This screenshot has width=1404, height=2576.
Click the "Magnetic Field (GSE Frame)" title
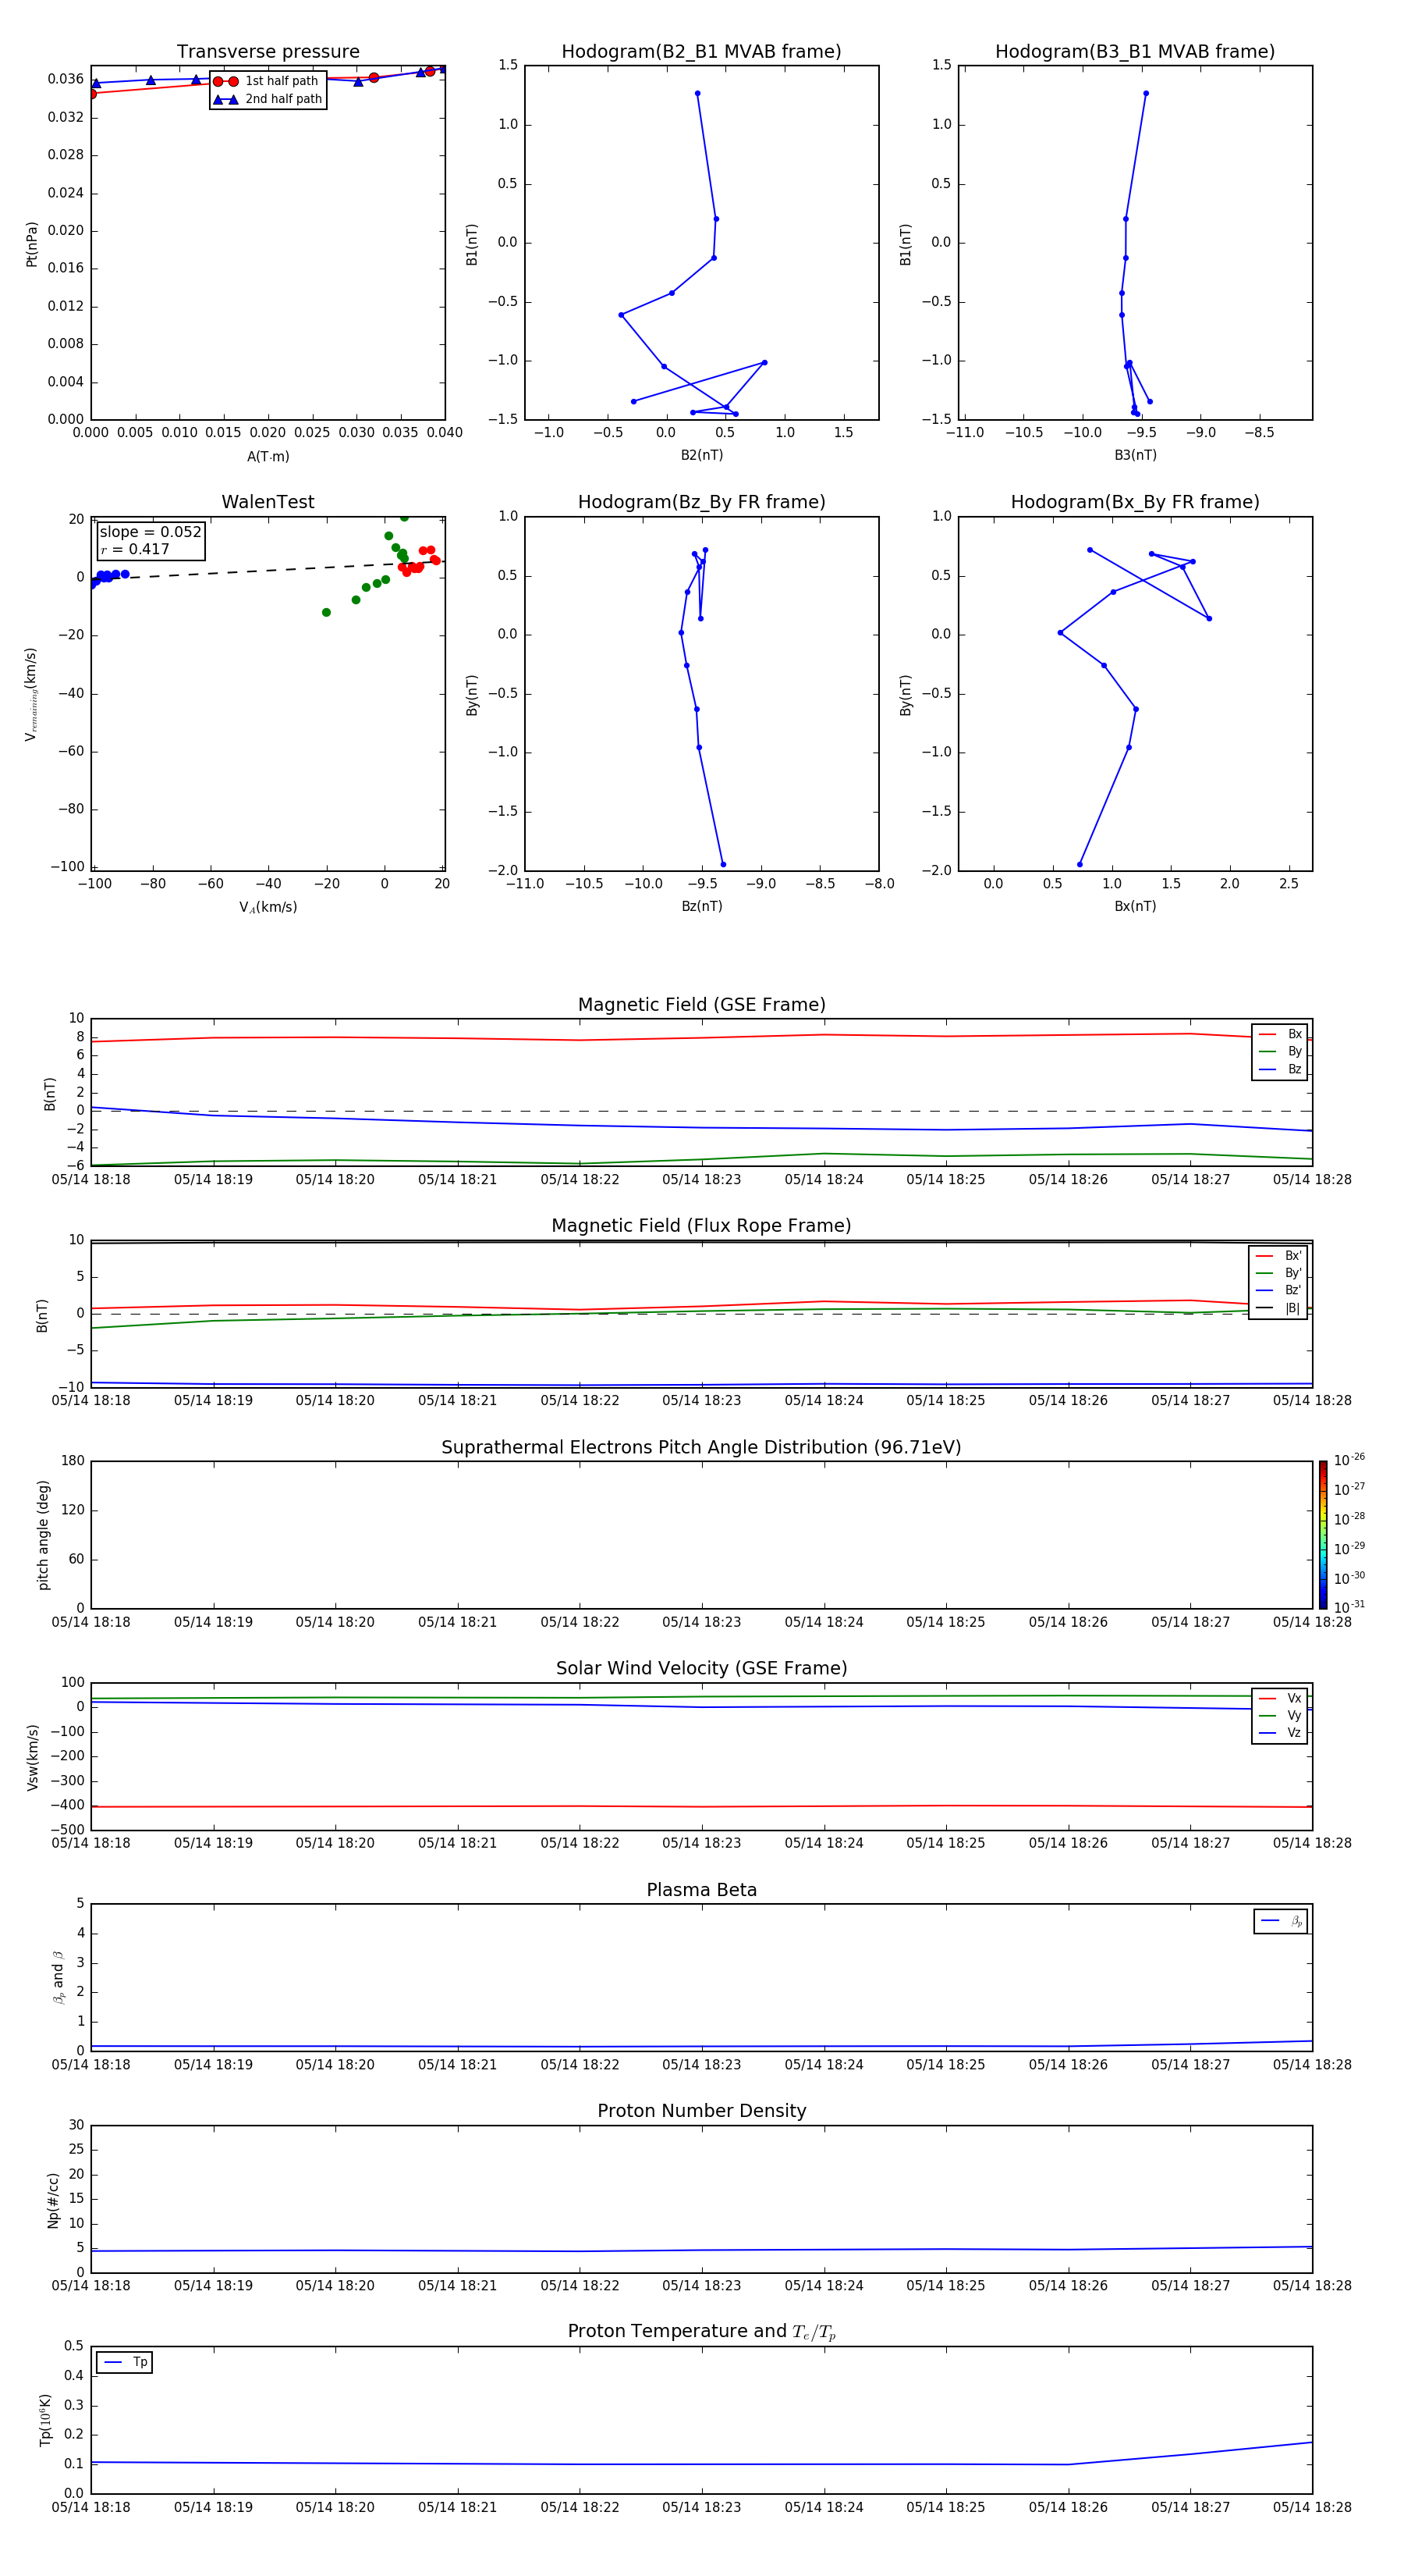700,1005
